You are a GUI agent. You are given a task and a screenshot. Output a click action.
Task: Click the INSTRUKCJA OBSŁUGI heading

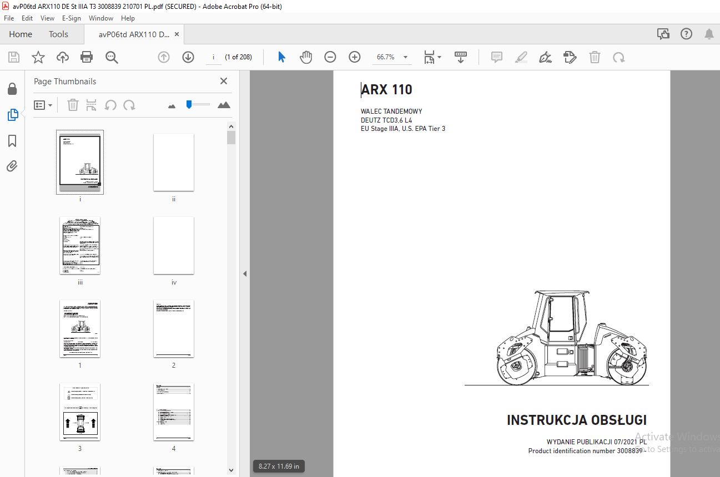[x=577, y=420]
